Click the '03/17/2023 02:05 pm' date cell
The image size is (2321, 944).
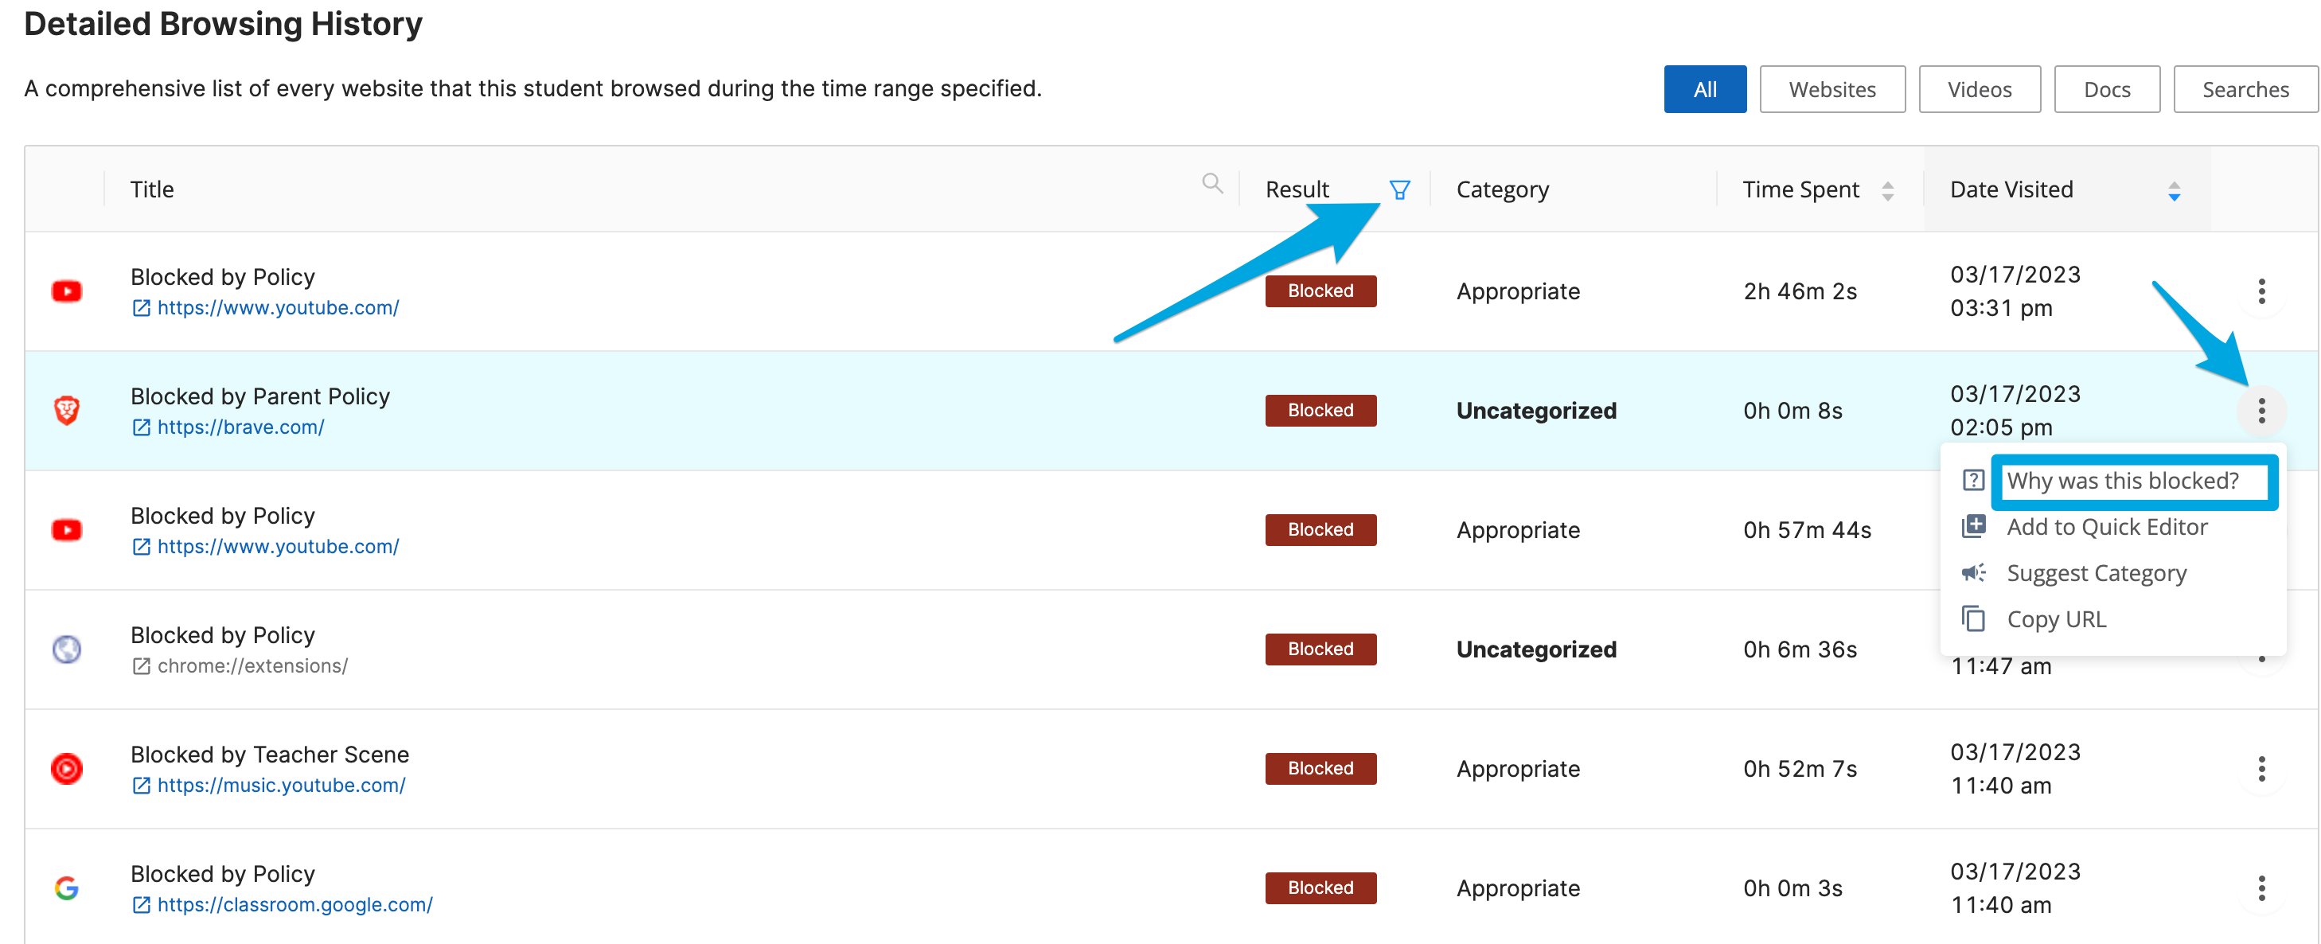click(x=2015, y=411)
